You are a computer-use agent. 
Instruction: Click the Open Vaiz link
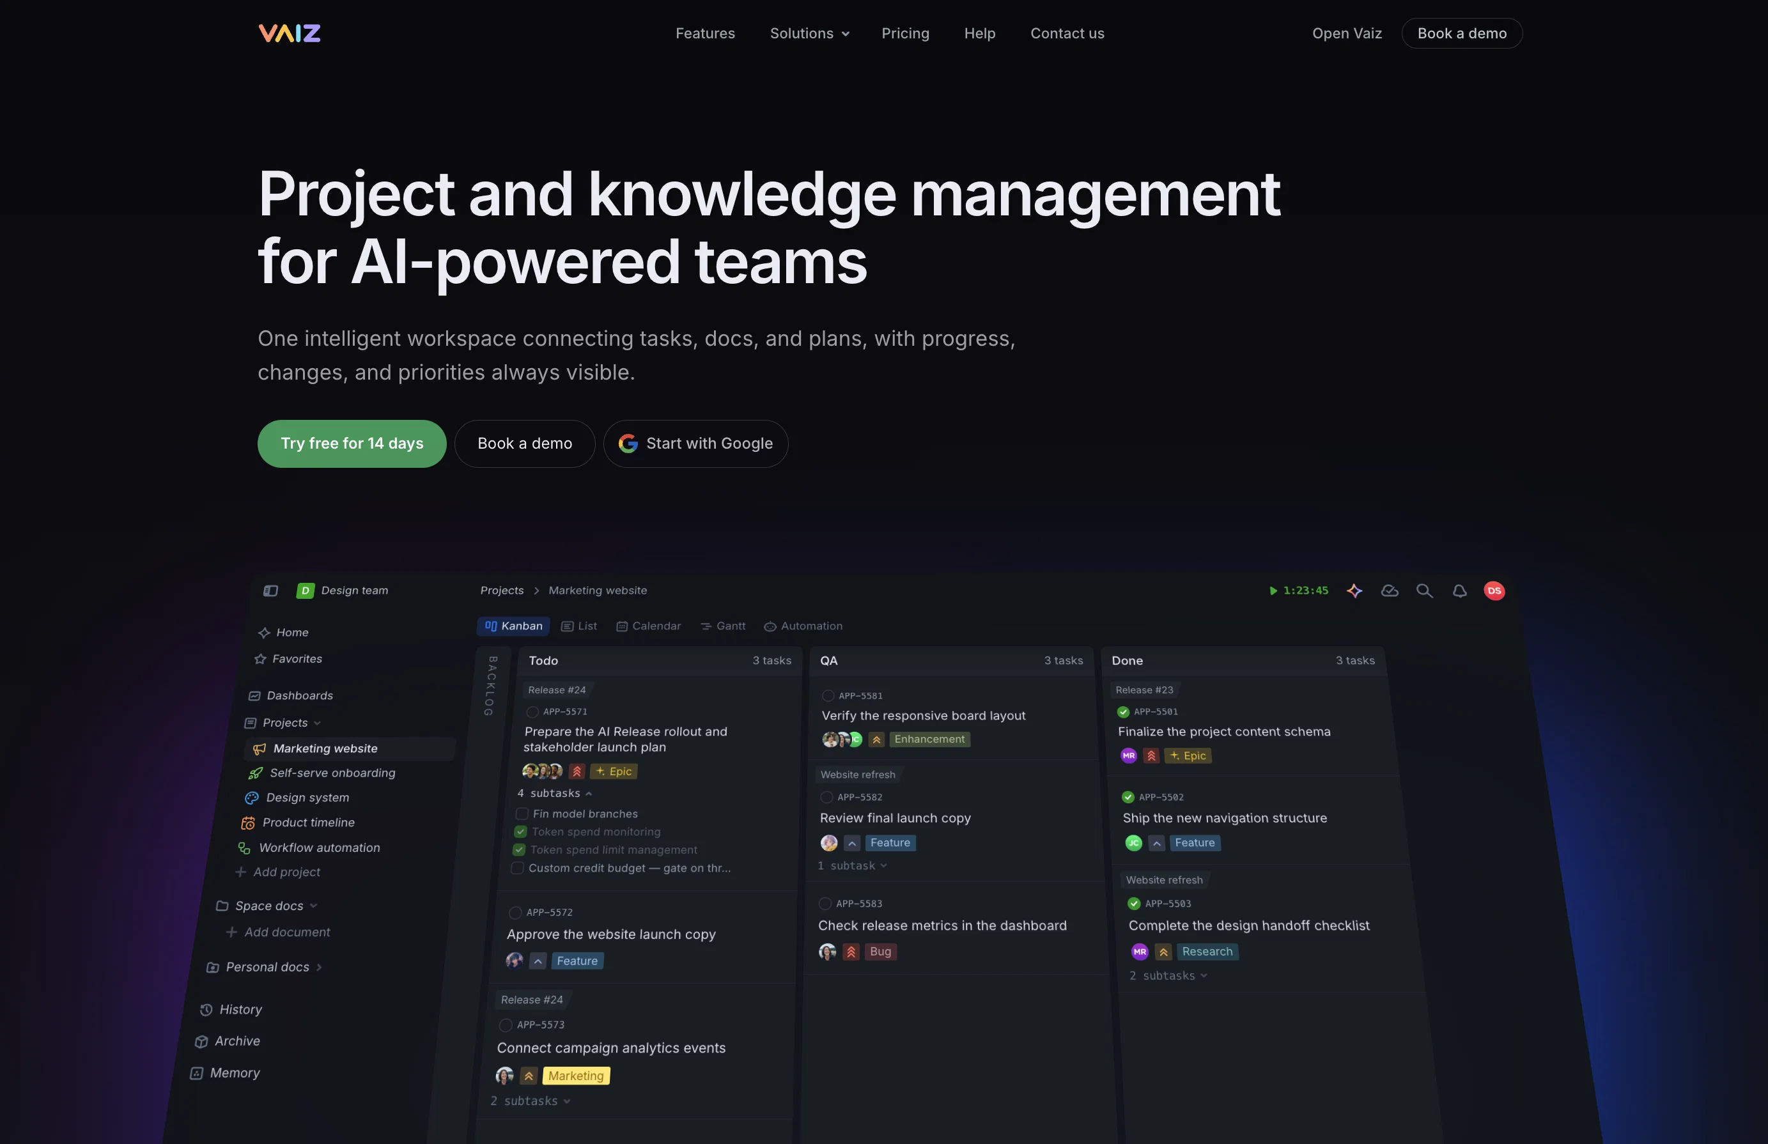pyautogui.click(x=1346, y=33)
